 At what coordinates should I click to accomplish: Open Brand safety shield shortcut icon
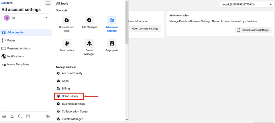tap(66, 44)
